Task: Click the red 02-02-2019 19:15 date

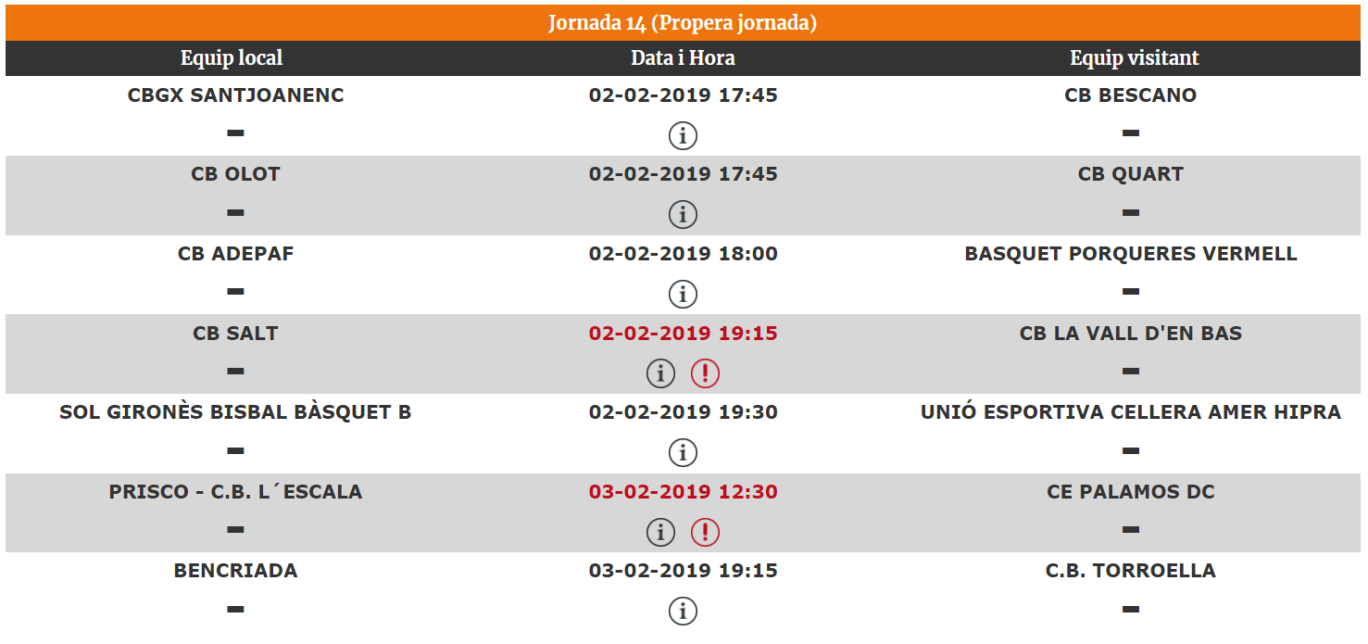Action: click(x=683, y=334)
